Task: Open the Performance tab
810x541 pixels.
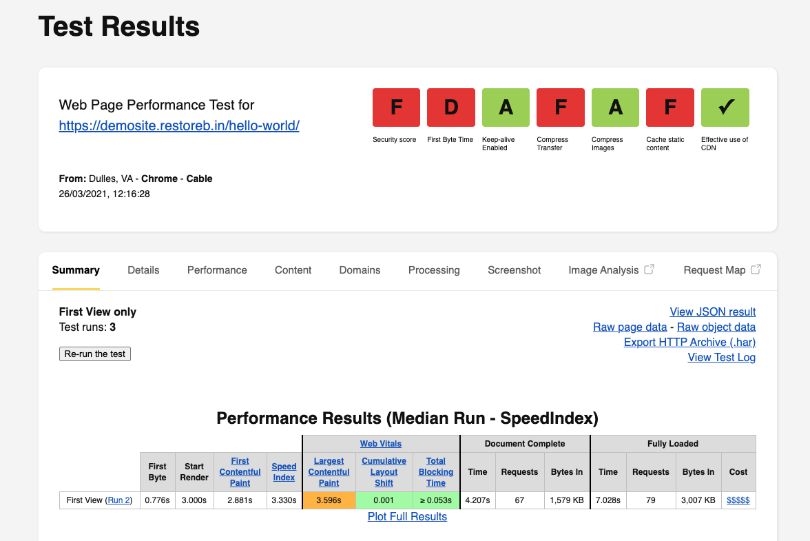Action: click(217, 270)
